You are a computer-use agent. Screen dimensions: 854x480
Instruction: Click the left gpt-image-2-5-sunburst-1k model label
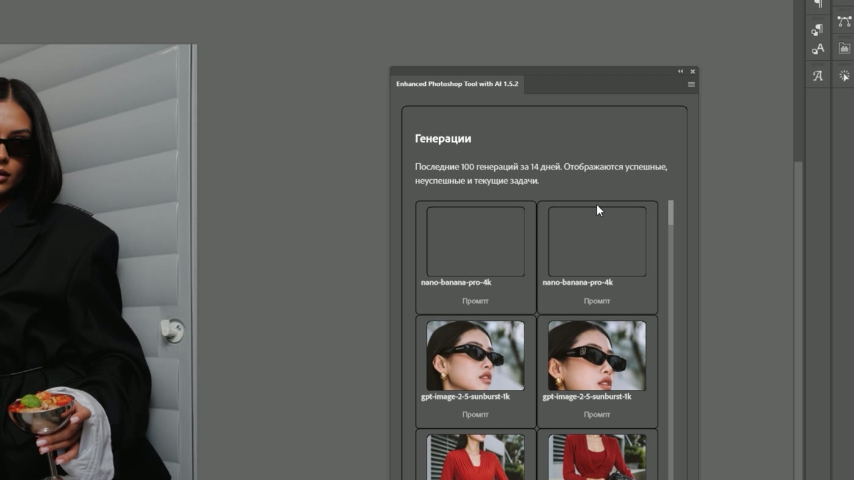point(465,397)
